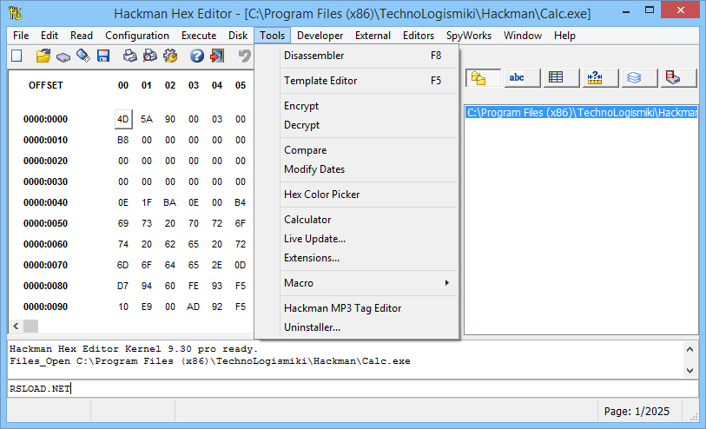706x429 pixels.
Task: Open print preview with the magnifier-printer icon
Action: [150, 56]
